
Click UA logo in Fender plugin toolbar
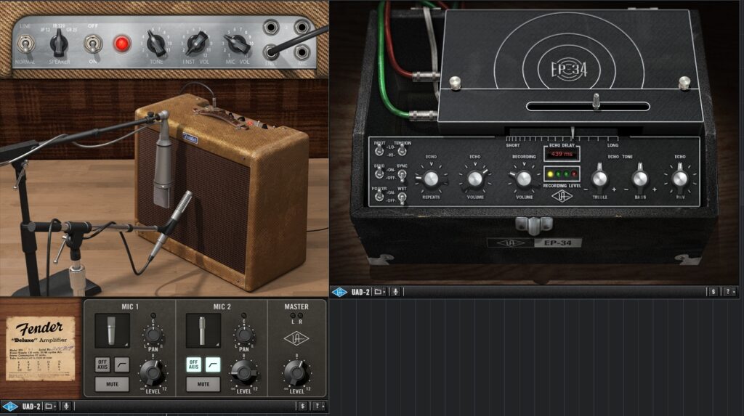[10, 407]
